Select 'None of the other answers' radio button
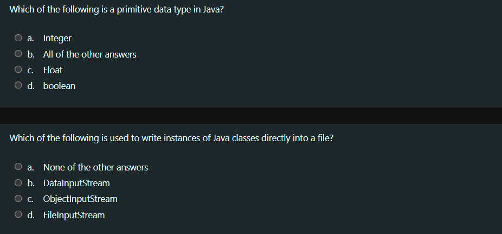Image resolution: width=502 pixels, height=234 pixels. [x=18, y=166]
